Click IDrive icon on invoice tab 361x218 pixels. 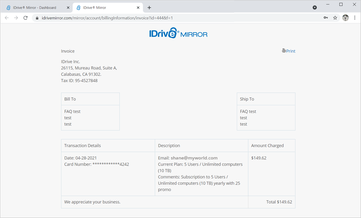79,8
